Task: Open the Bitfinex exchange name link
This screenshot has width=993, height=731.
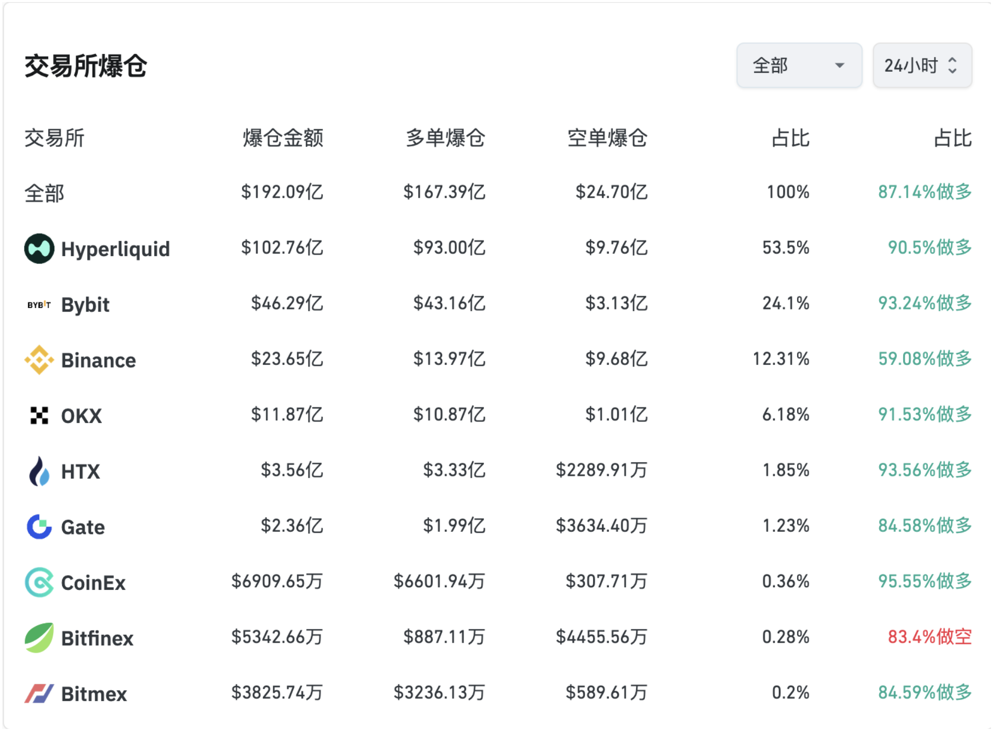Action: point(97,638)
